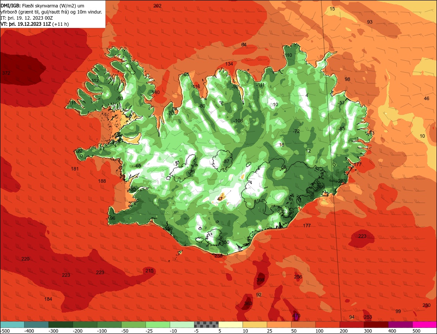This screenshot has height=334, width=437.
Task: Click the 398 value south of Iceland
Action: coord(260,280)
